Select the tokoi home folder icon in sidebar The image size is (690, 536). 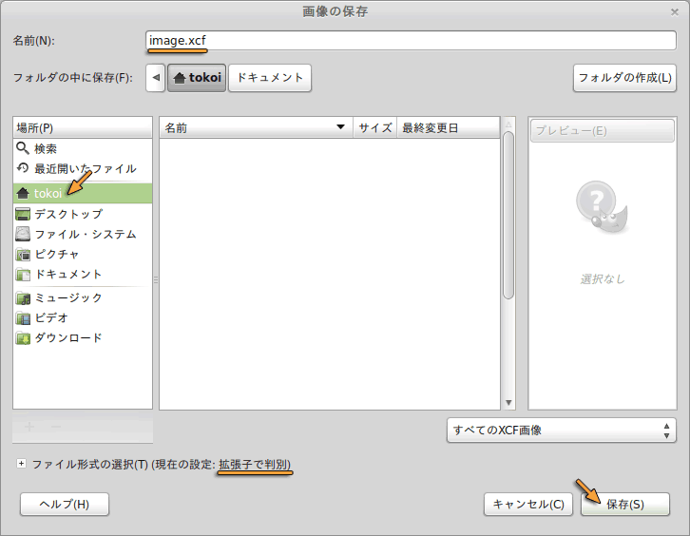[23, 193]
